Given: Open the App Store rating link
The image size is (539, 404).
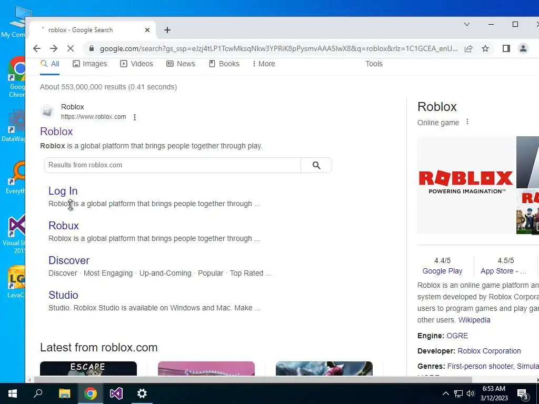Looking at the screenshot, I should (x=503, y=271).
